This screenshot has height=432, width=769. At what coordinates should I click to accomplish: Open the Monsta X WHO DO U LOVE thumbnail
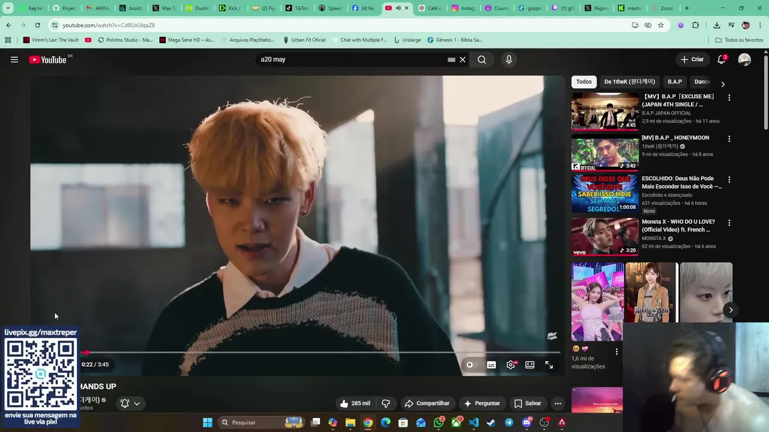(x=605, y=237)
